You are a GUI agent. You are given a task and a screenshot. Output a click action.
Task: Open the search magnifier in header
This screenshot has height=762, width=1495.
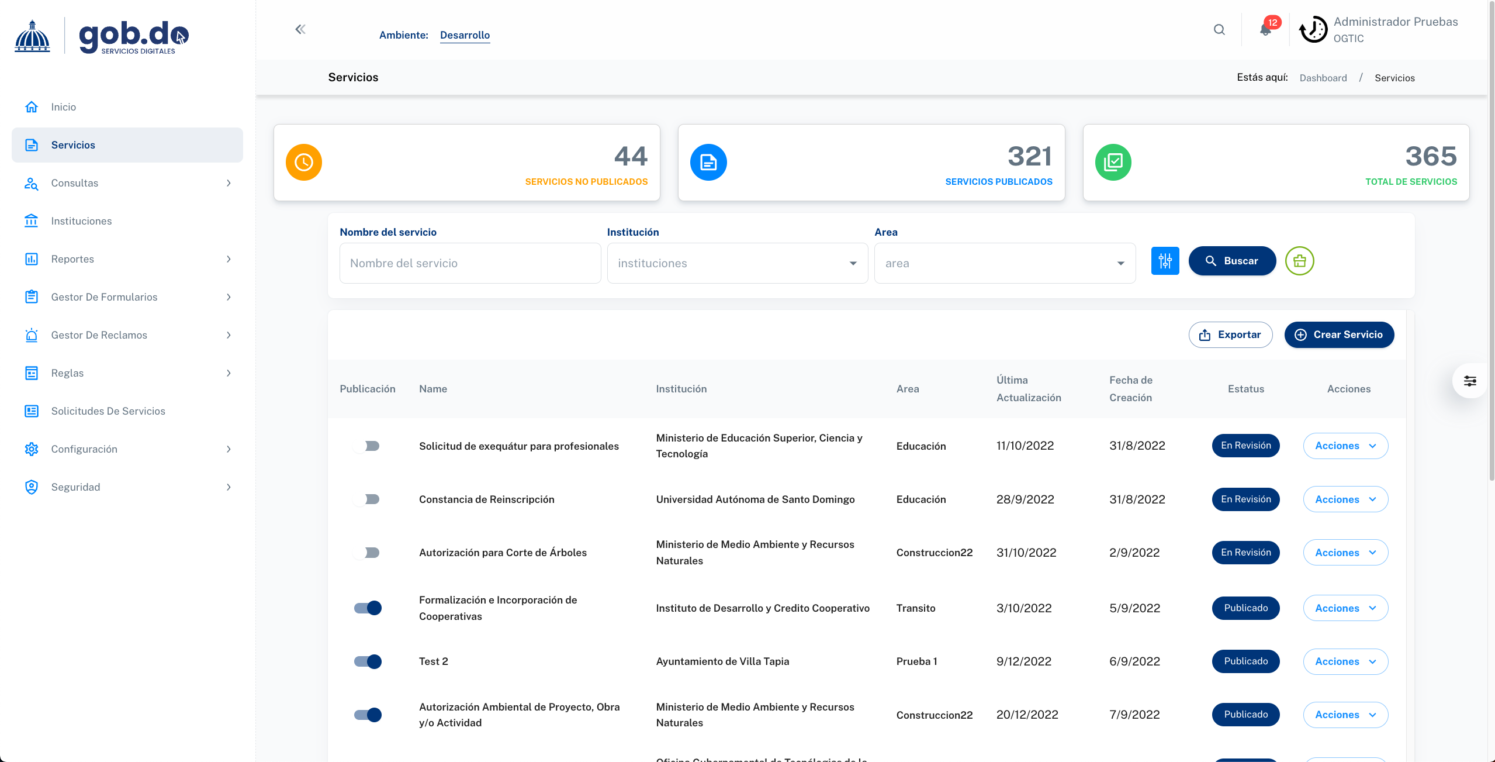[x=1219, y=29]
